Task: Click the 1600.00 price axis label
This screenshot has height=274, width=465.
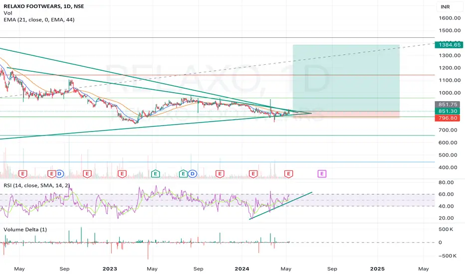Action: [450, 18]
